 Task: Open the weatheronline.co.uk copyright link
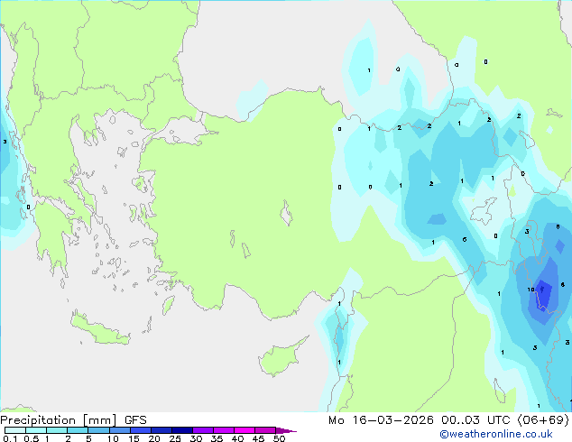pyautogui.click(x=496, y=434)
